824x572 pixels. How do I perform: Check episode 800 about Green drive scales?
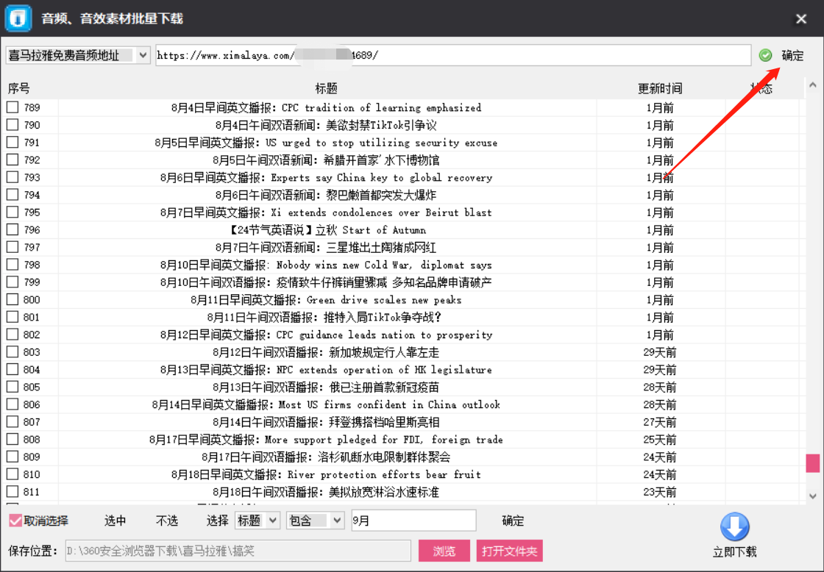(13, 300)
